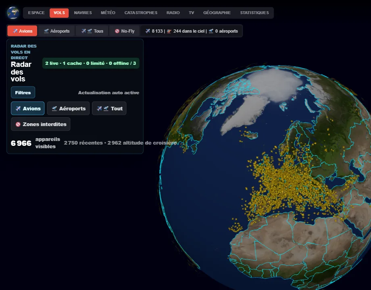The height and width of the screenshot is (290, 371).
Task: Click the 8 133 aircraft count stat
Action: point(154,31)
